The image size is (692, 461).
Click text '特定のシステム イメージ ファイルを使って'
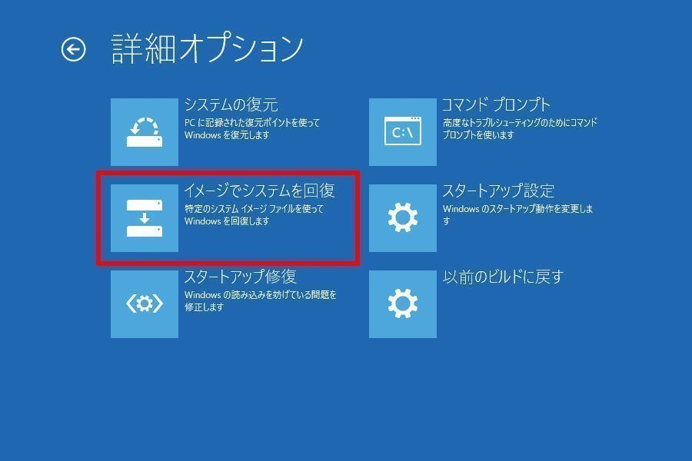click(x=254, y=209)
